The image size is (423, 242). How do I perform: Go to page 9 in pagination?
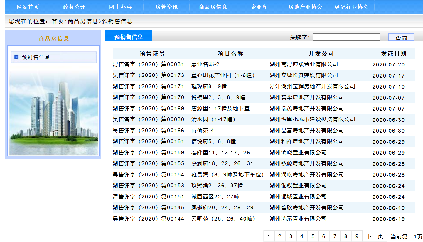coord(357,236)
